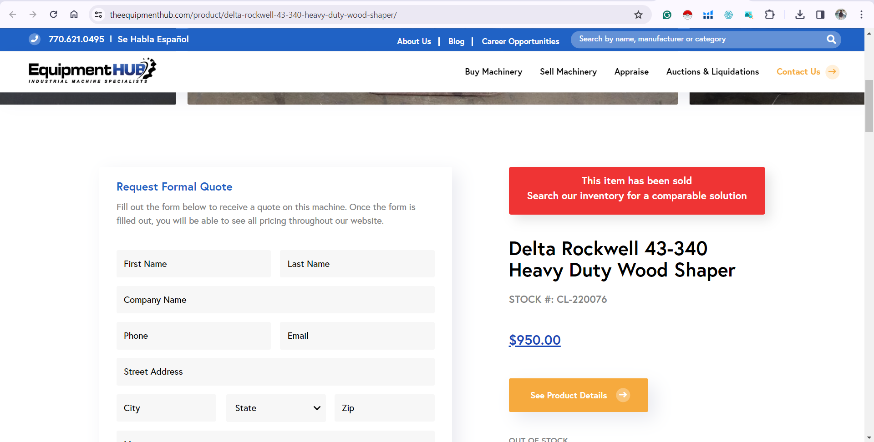The width and height of the screenshot is (874, 442).
Task: Open Auctions & Liquidations menu
Action: click(712, 72)
